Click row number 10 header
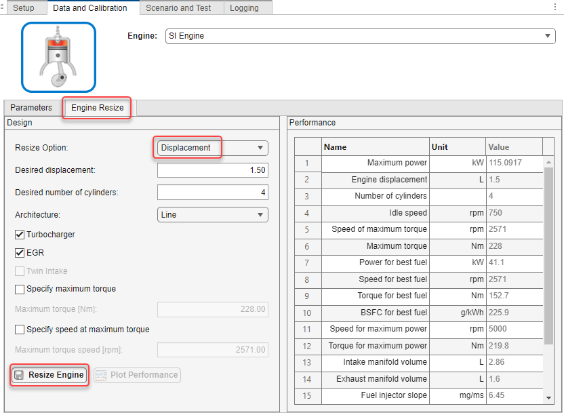The width and height of the screenshot is (564, 417). [x=308, y=313]
